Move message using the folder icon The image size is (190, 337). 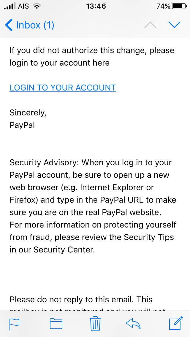[56, 324]
